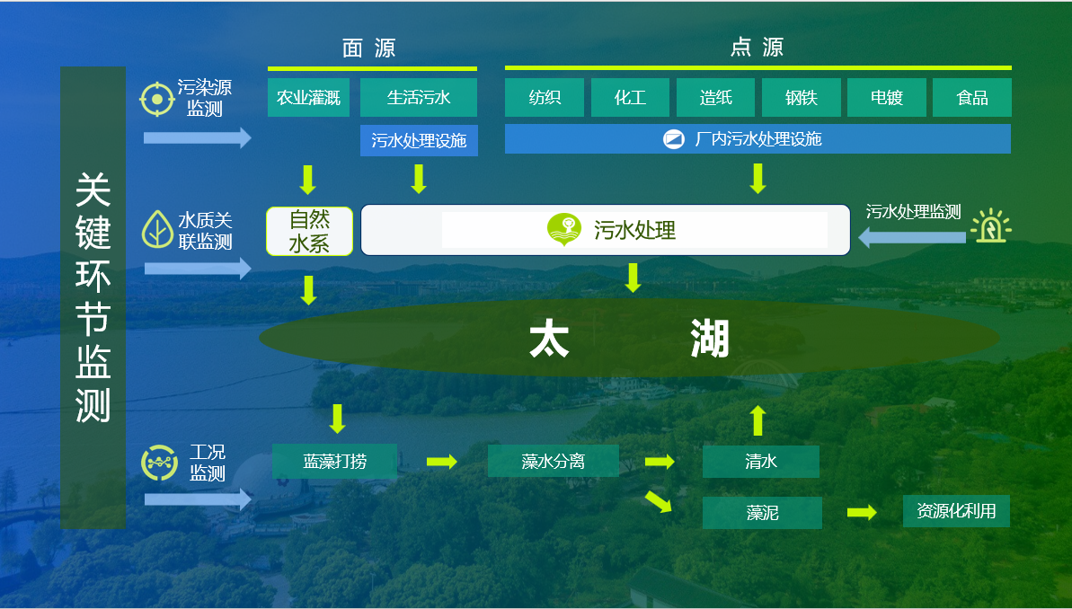Select the 清水 box
Viewport: 1072px width, 609px height.
pos(761,462)
